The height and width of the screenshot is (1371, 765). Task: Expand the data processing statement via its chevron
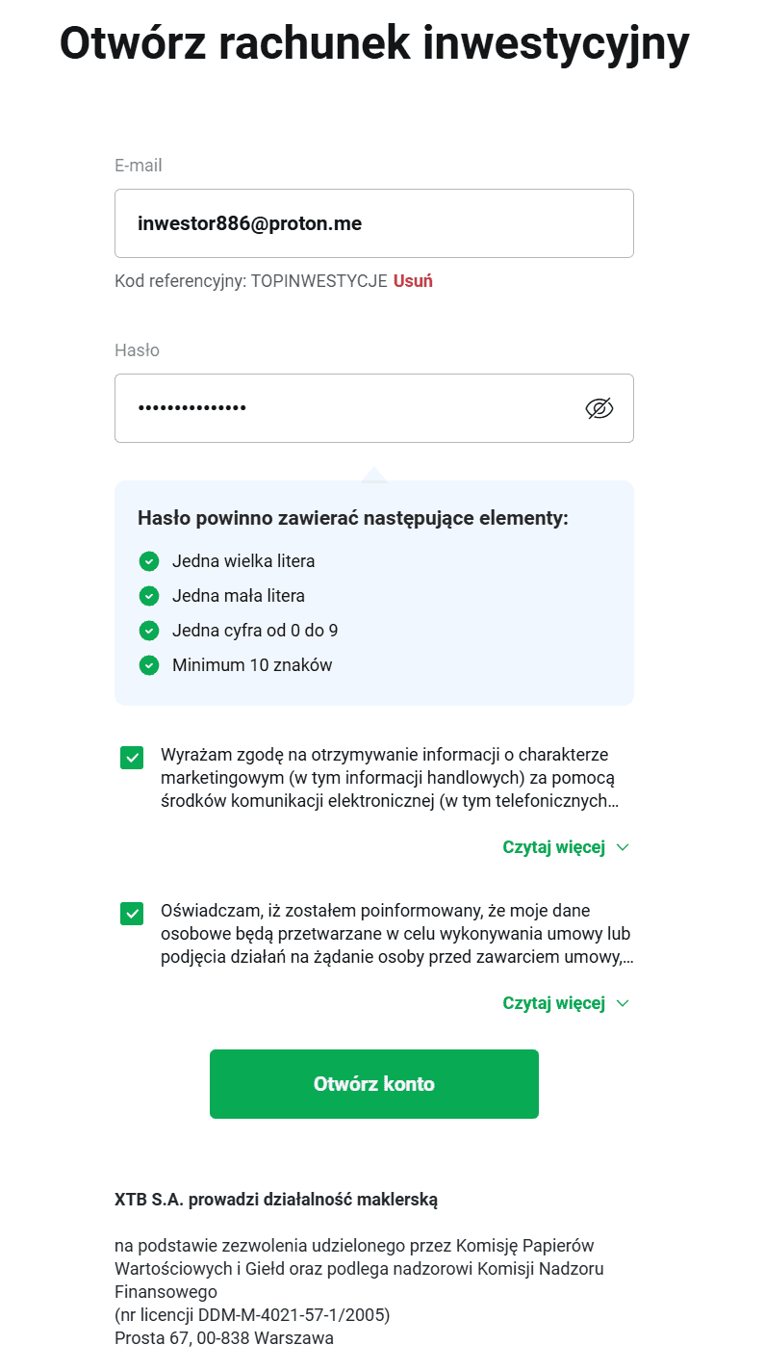[622, 1004]
